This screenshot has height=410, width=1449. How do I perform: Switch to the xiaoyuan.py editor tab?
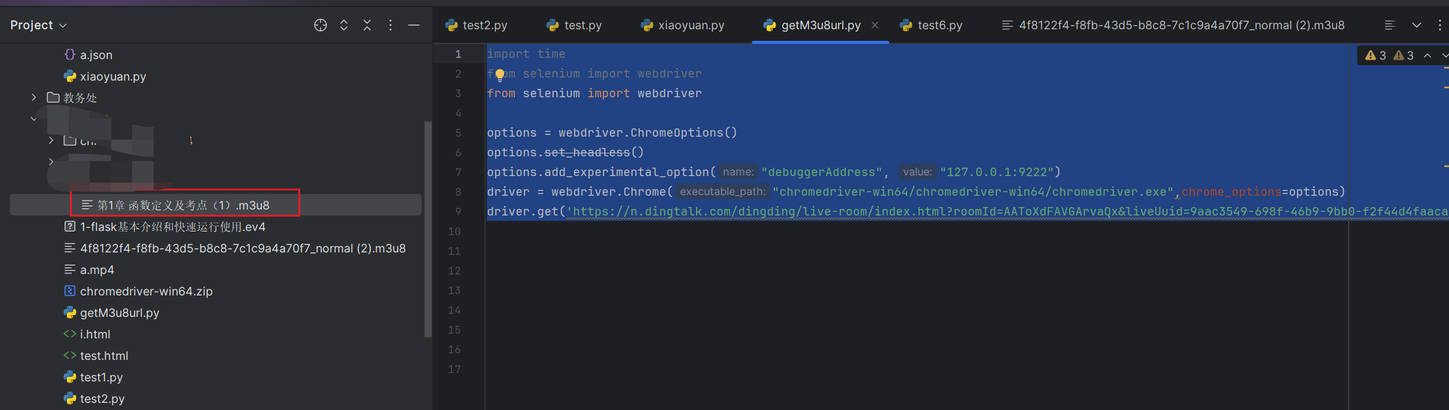[682, 25]
